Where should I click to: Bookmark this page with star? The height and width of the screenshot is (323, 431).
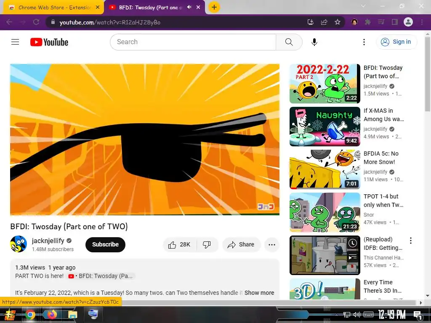[338, 22]
